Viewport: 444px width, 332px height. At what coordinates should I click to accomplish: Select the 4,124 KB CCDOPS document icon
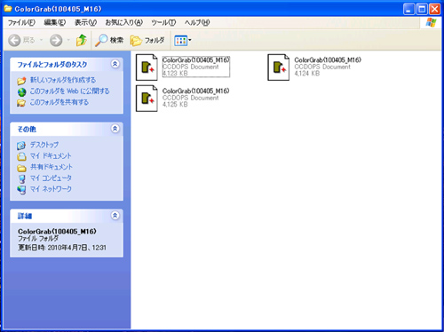278,67
